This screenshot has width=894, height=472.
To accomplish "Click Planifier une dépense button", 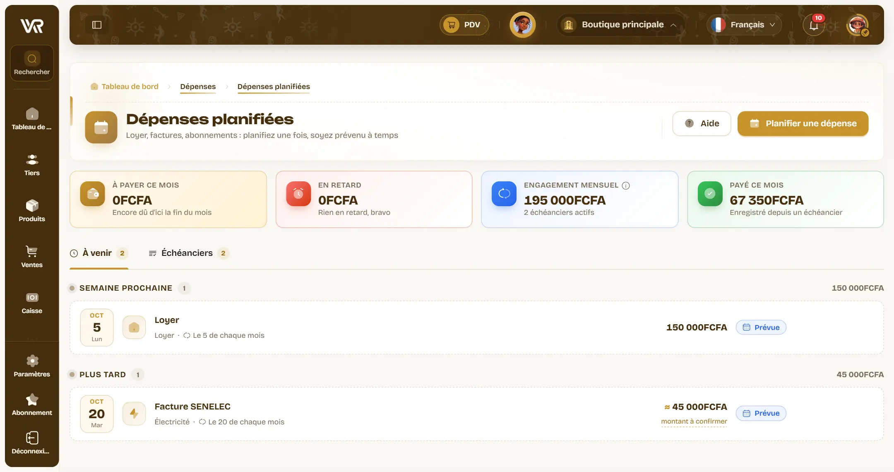I will click(x=803, y=123).
